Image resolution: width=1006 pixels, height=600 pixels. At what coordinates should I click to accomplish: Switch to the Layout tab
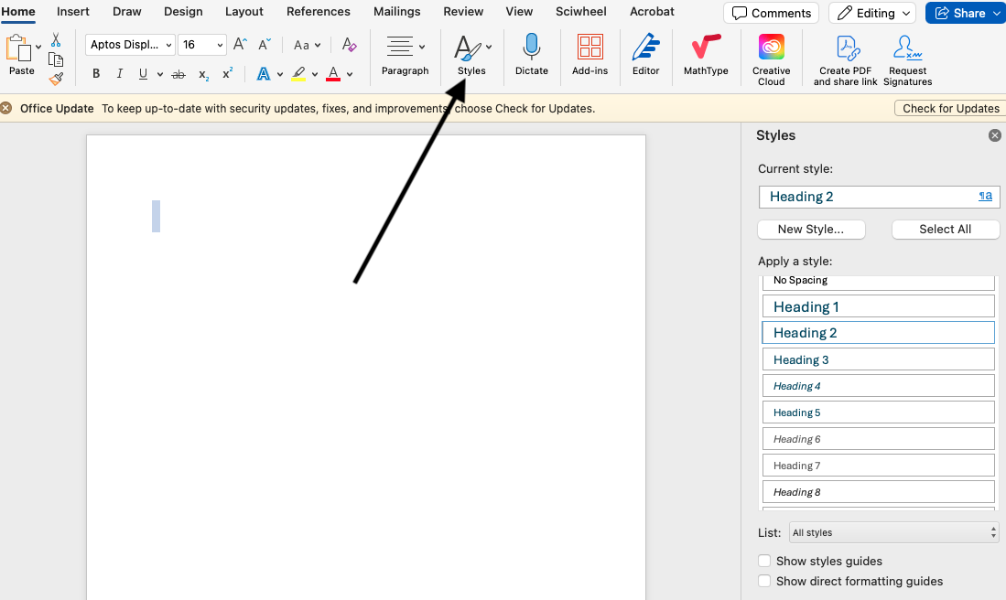click(x=243, y=12)
